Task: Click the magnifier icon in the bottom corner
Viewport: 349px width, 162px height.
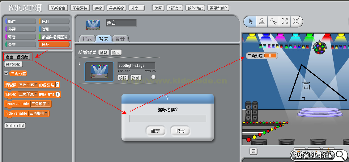Action: coord(340,155)
